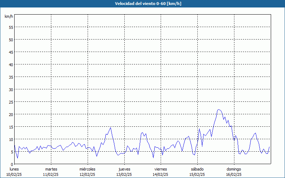Click the 'viernes' day label
Image resolution: width=285 pixels, height=178 pixels.
161,169
